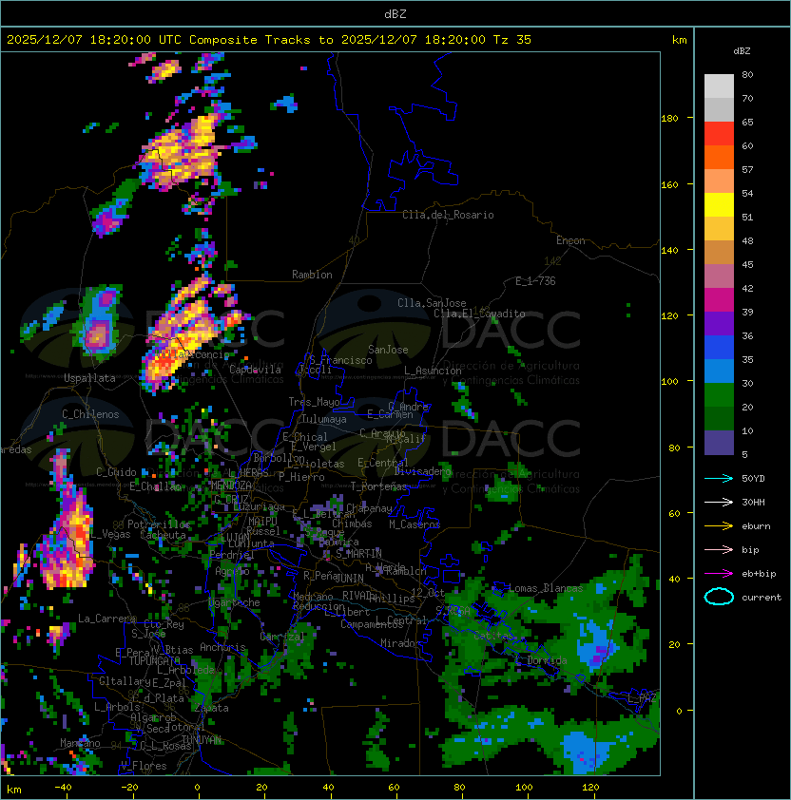This screenshot has width=791, height=800.
Task: Select the purple 36-39 dBZ color swatch
Action: (719, 323)
